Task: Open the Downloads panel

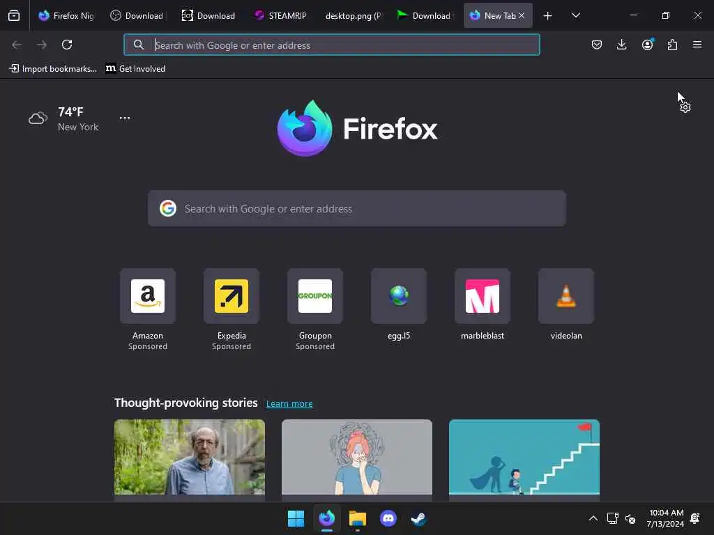Action: tap(621, 45)
